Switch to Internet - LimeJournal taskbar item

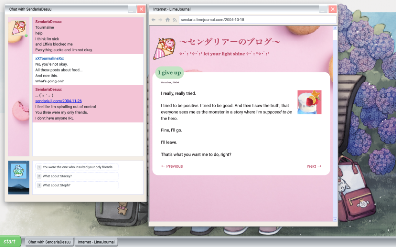(96, 242)
